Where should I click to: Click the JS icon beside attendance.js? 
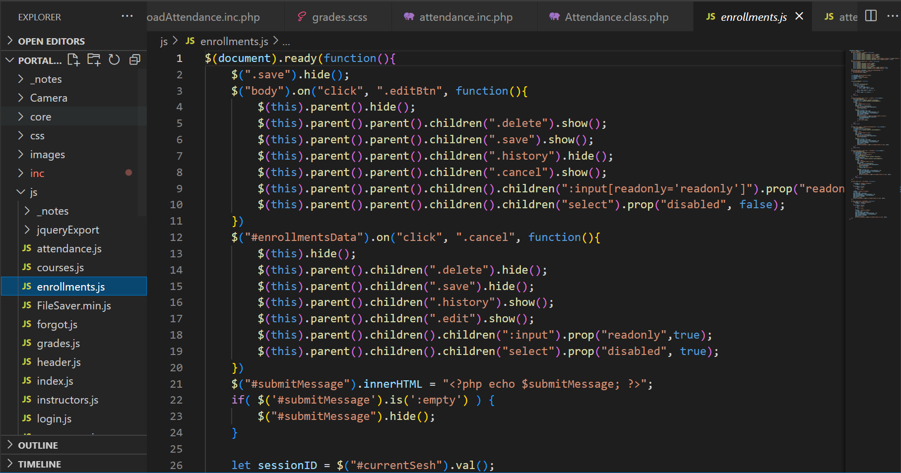pyautogui.click(x=27, y=248)
